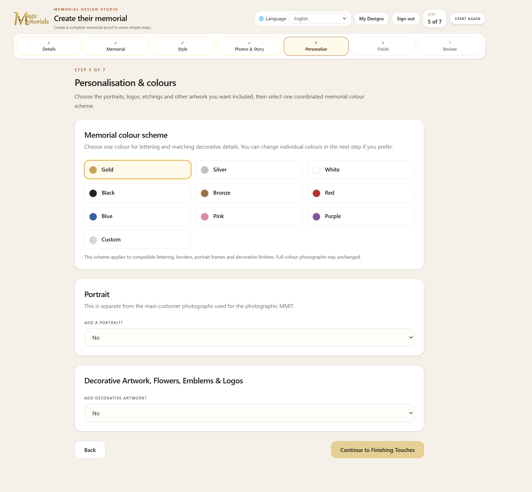Open the Add decorative artwork dropdown
The height and width of the screenshot is (492, 532).
click(x=249, y=413)
